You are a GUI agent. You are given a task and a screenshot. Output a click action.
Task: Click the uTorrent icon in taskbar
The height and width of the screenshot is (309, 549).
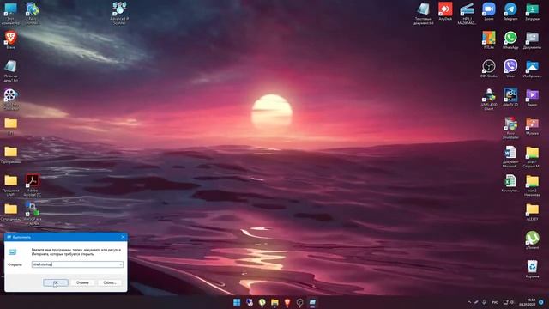click(x=262, y=302)
